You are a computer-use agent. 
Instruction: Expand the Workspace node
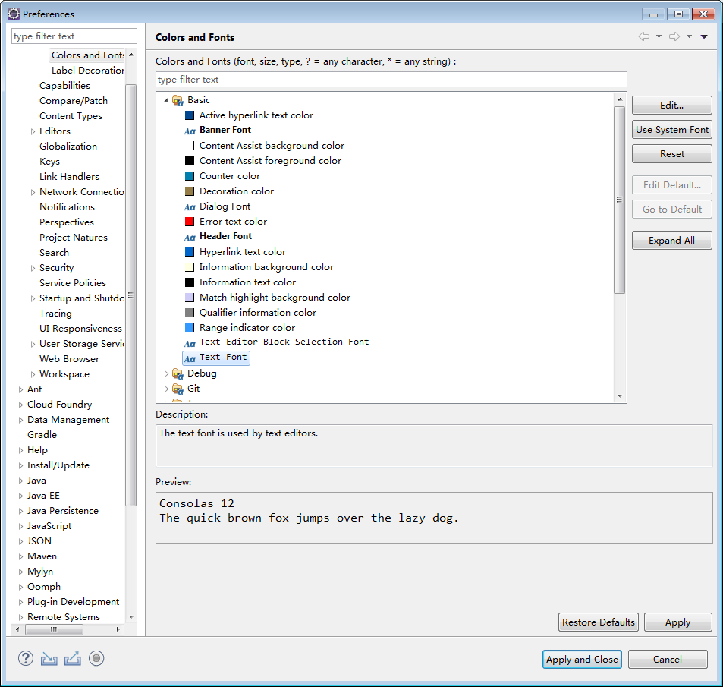33,374
